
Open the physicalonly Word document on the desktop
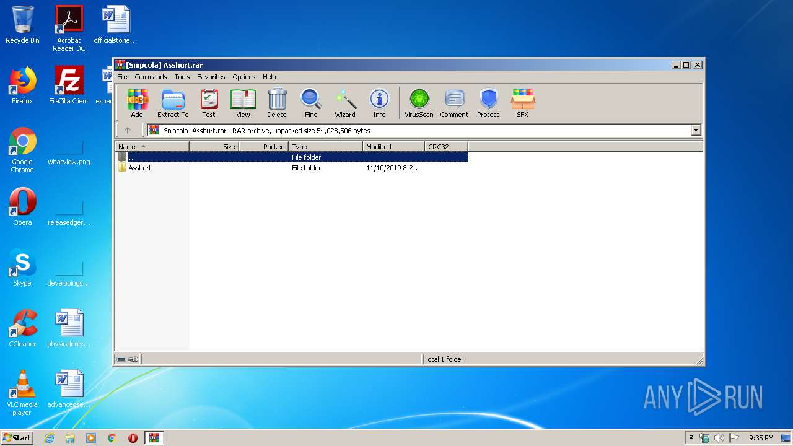tap(69, 328)
